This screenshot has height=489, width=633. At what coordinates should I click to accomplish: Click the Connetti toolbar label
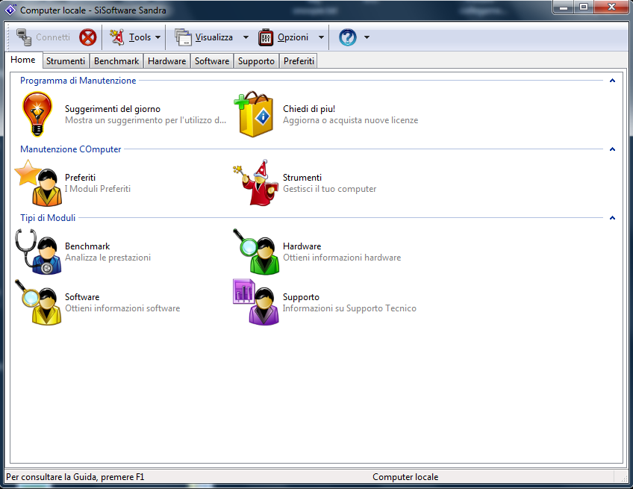click(53, 37)
